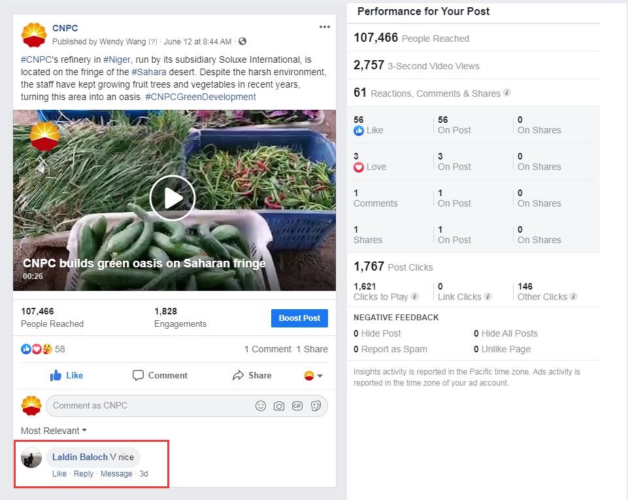Click the Comment as CNPC input field
This screenshot has height=500, width=628.
(x=187, y=406)
